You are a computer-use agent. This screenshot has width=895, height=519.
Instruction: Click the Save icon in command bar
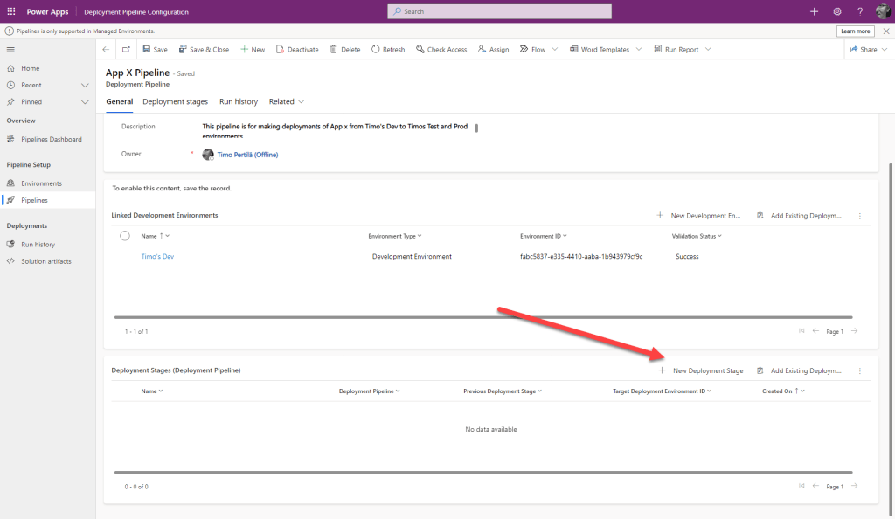[147, 50]
